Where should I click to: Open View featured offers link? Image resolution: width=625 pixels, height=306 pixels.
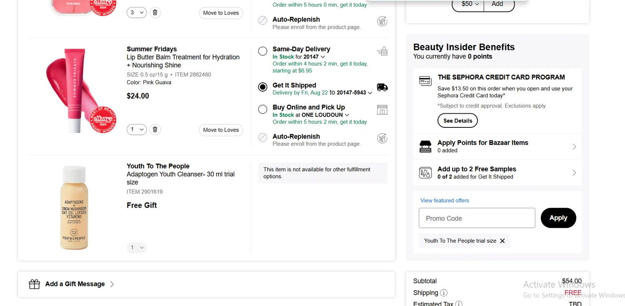tap(445, 200)
